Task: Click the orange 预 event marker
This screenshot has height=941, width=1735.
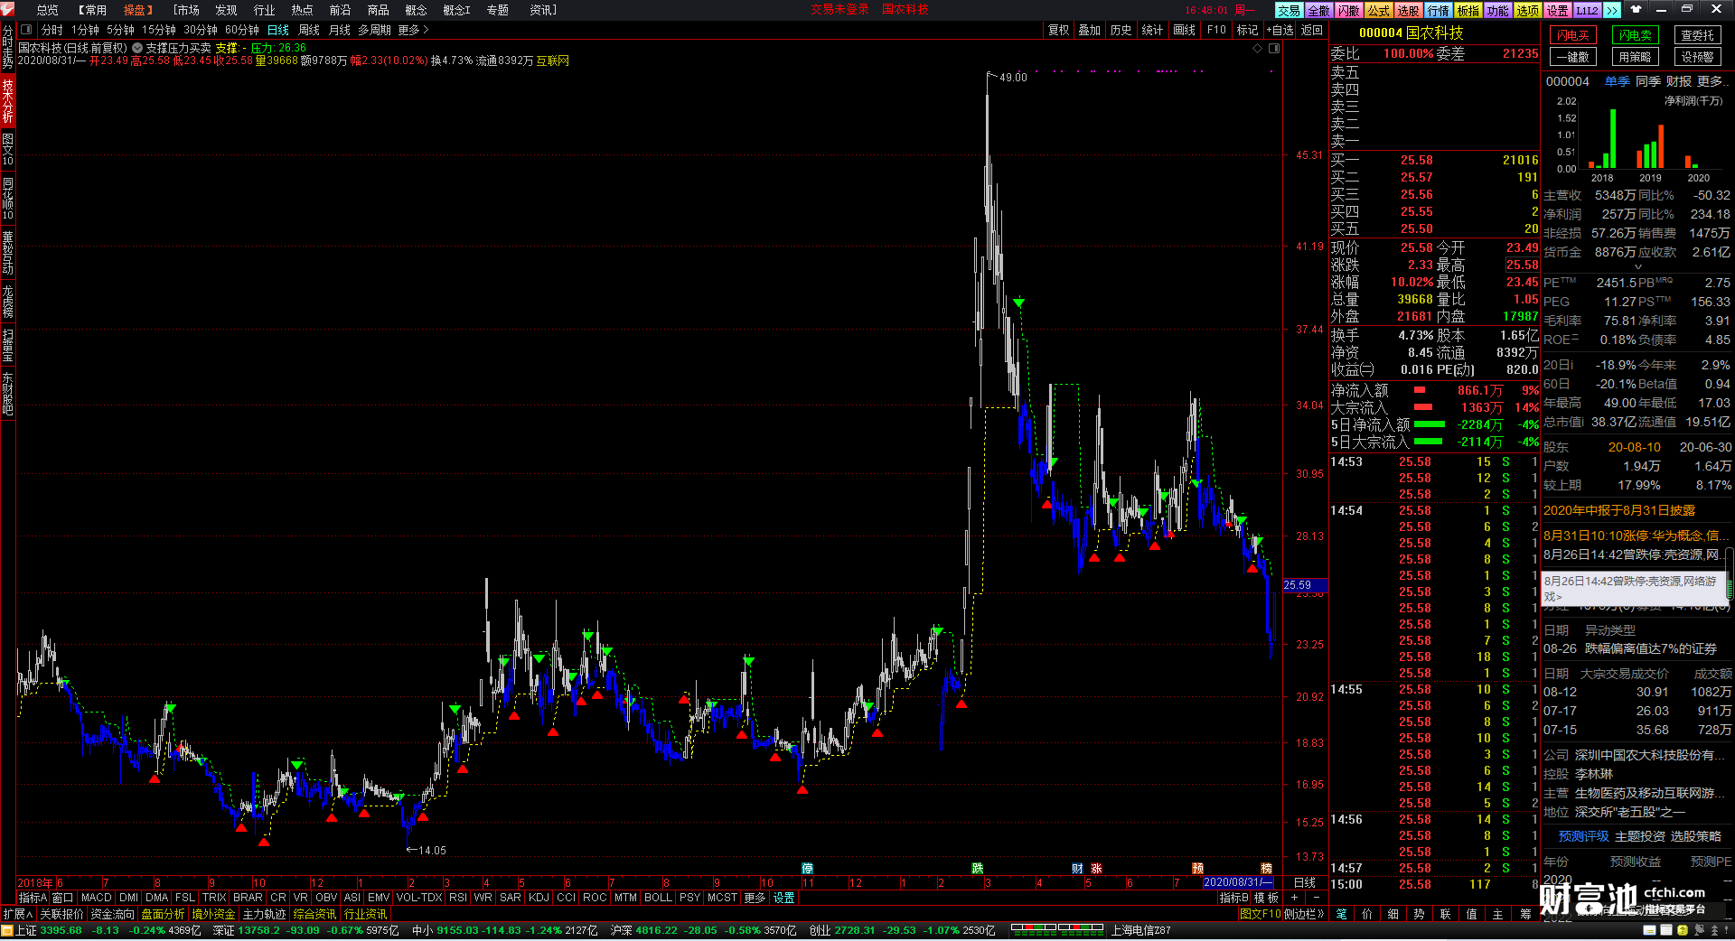Action: 1197,869
